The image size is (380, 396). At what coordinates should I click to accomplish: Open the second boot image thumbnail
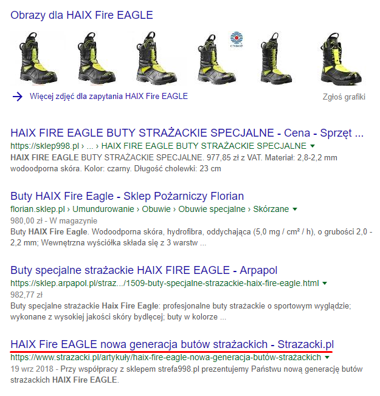coord(97,58)
